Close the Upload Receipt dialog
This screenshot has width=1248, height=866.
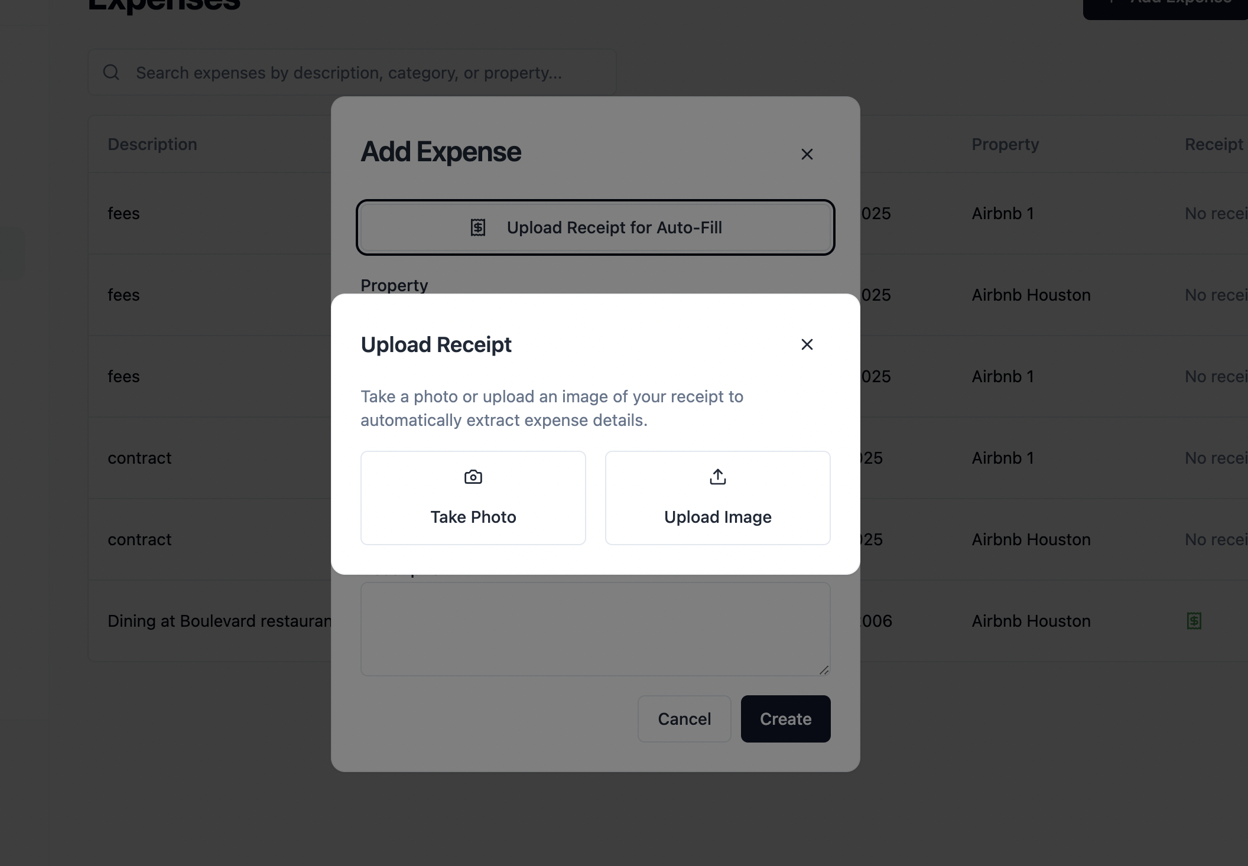[x=807, y=344]
